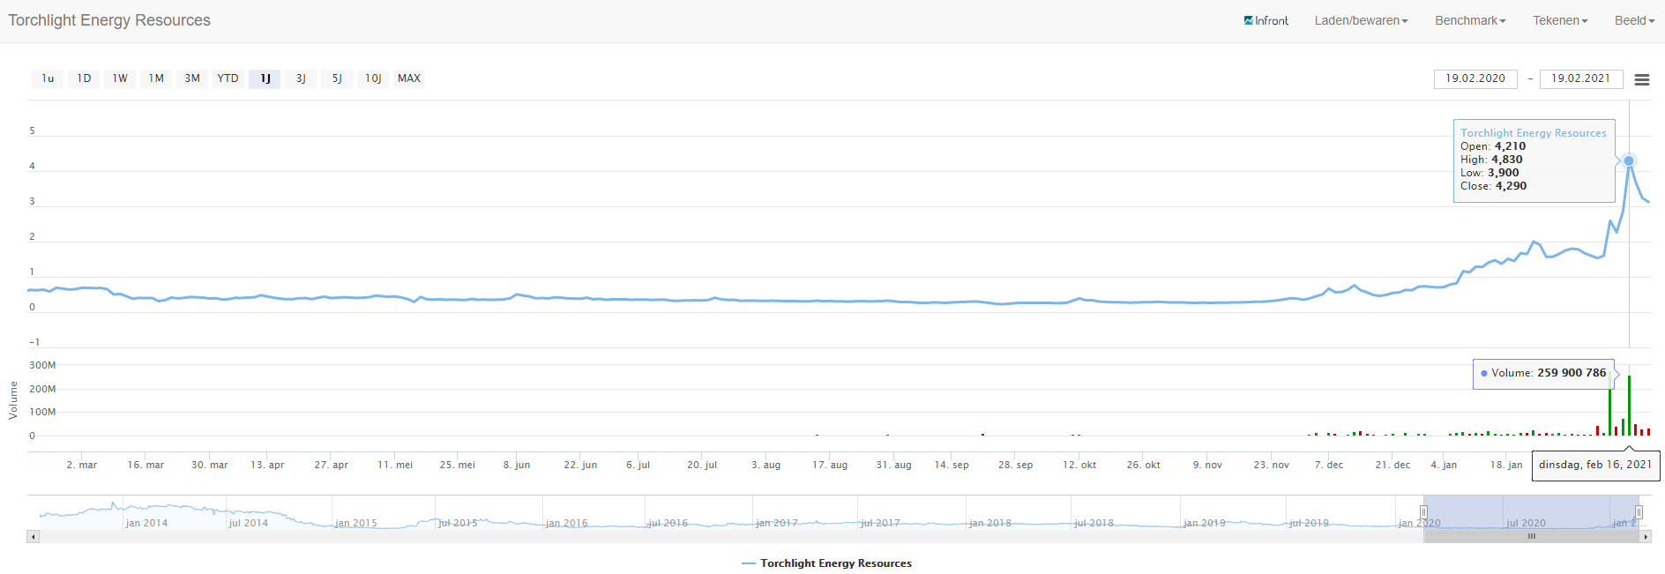1665x574 pixels.
Task: Click Torchlight Energy Resources page title
Action: [109, 20]
